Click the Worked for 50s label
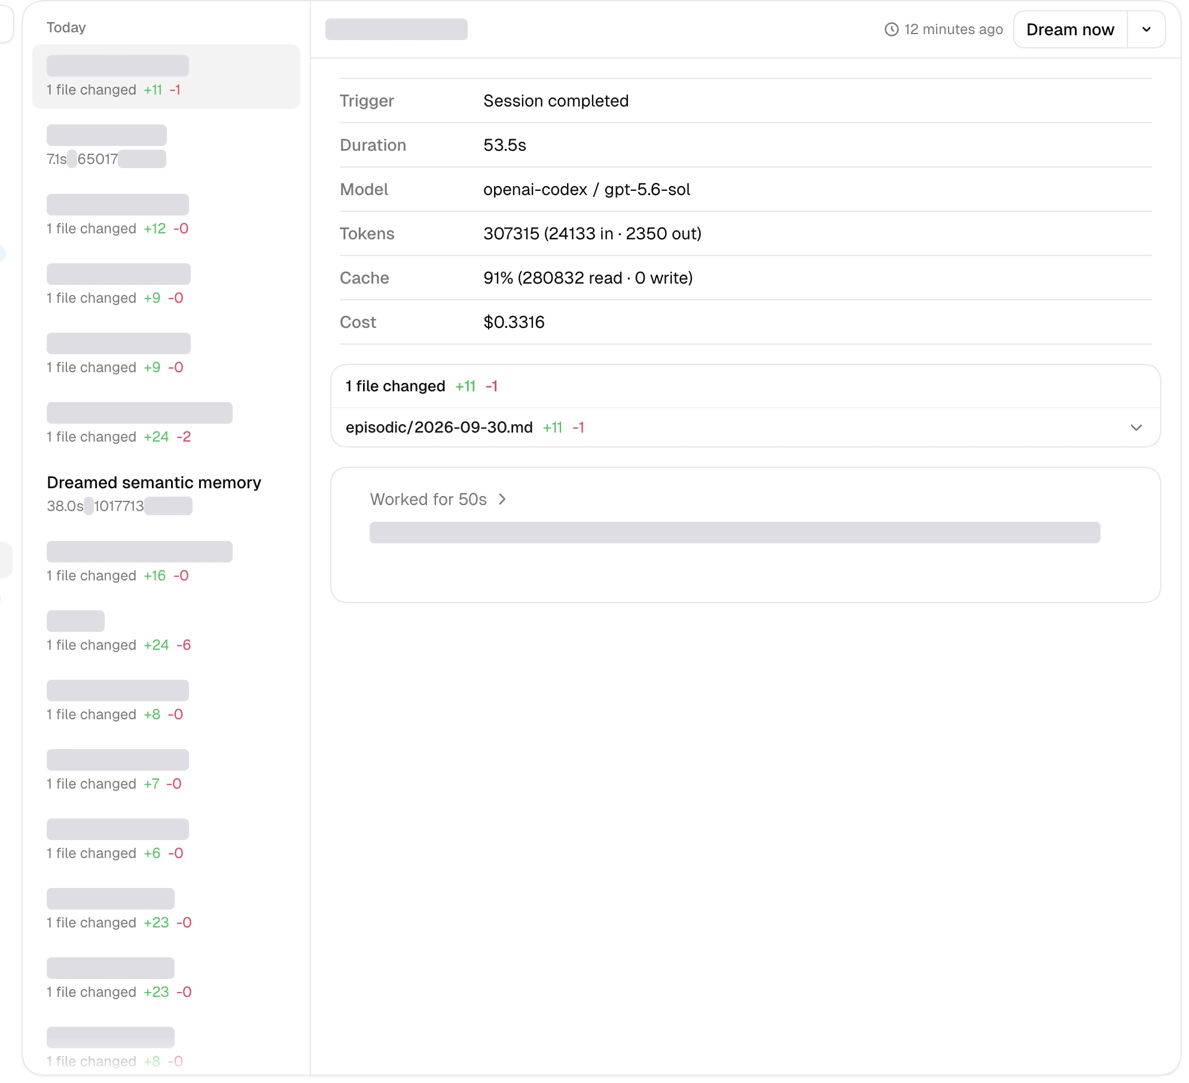Screen dimensions: 1189x1083 pyautogui.click(x=428, y=499)
